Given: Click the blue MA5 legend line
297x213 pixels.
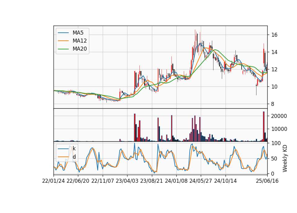Looking at the screenshot, I should [63, 33].
